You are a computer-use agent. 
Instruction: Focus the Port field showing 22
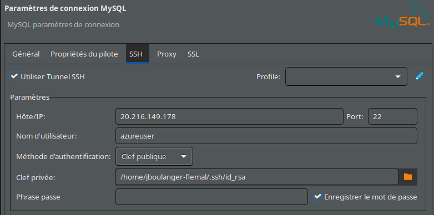(x=392, y=116)
